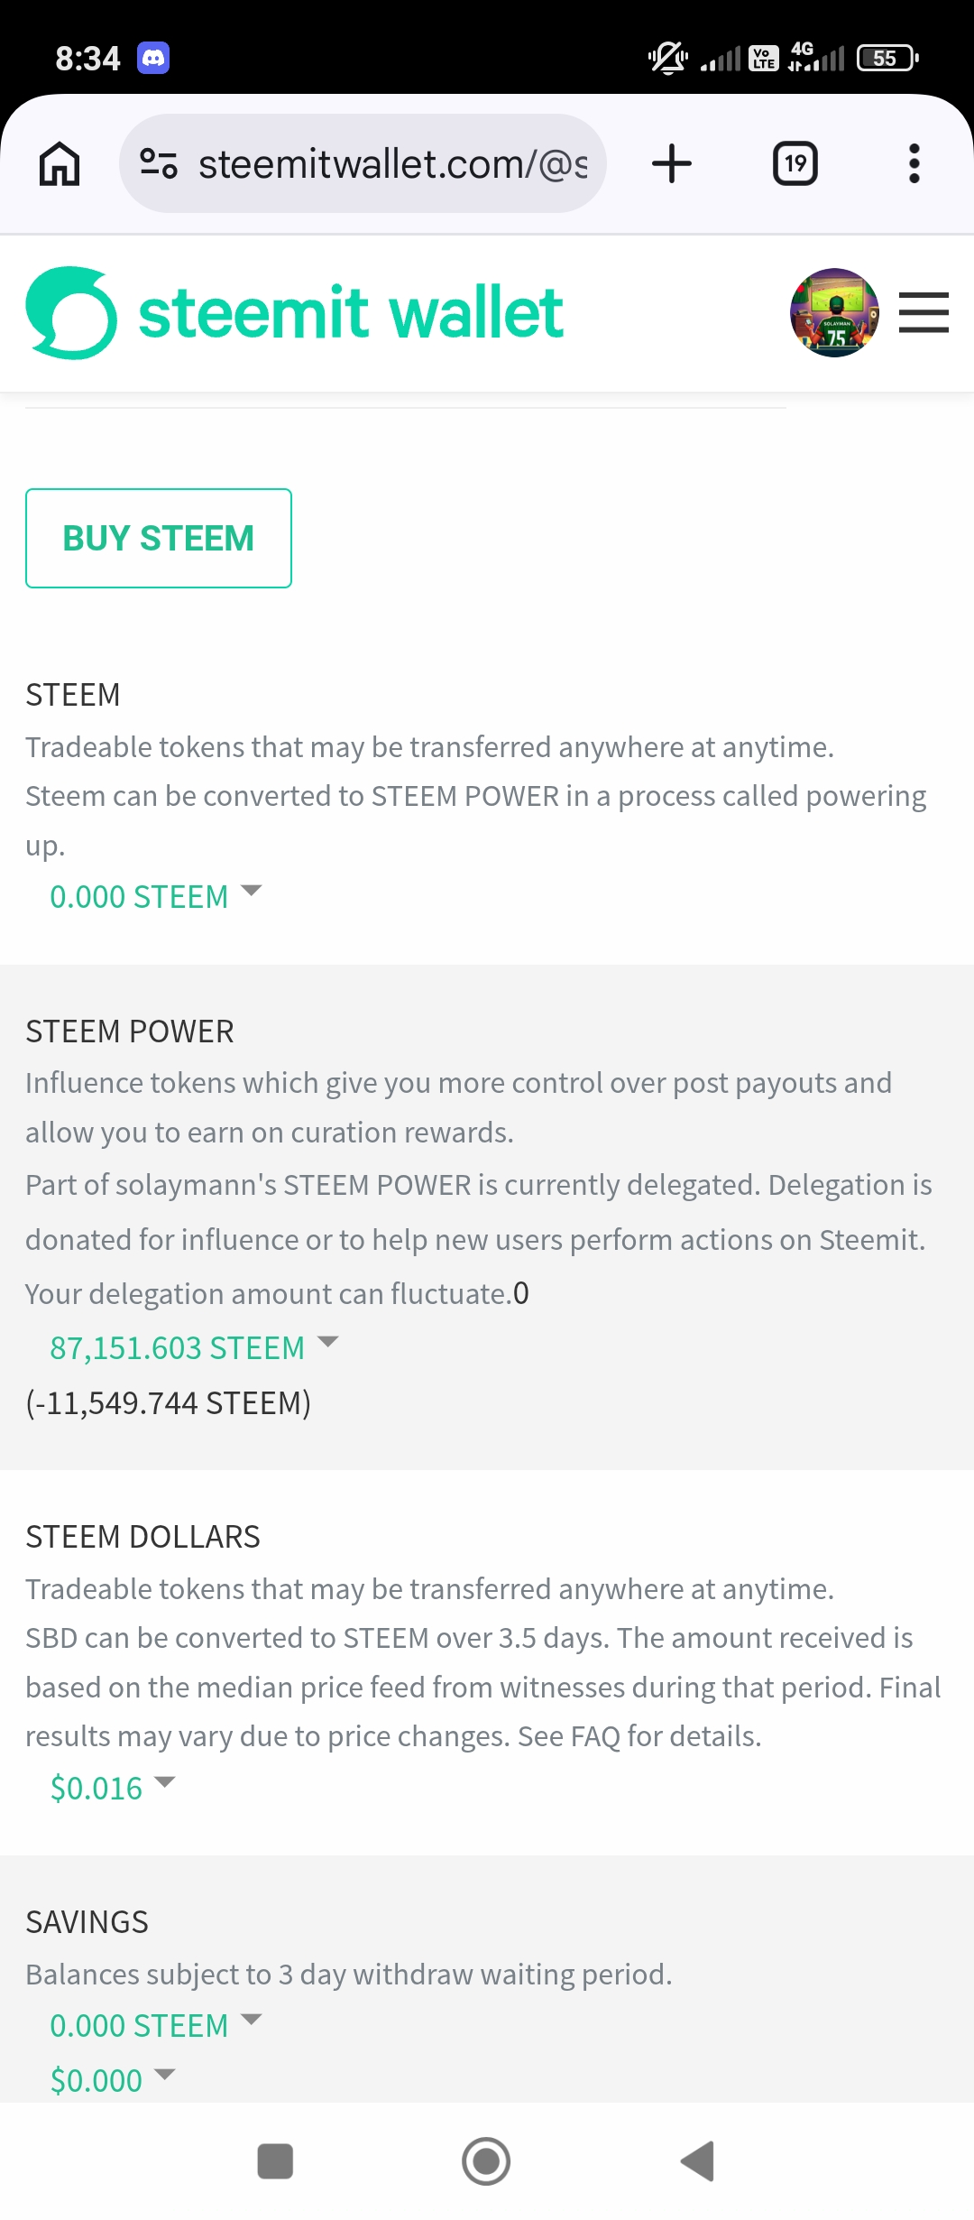Viewport: 974px width, 2220px height.
Task: Expand the $0.016 Steem Dollars dropdown
Action: tap(113, 1788)
